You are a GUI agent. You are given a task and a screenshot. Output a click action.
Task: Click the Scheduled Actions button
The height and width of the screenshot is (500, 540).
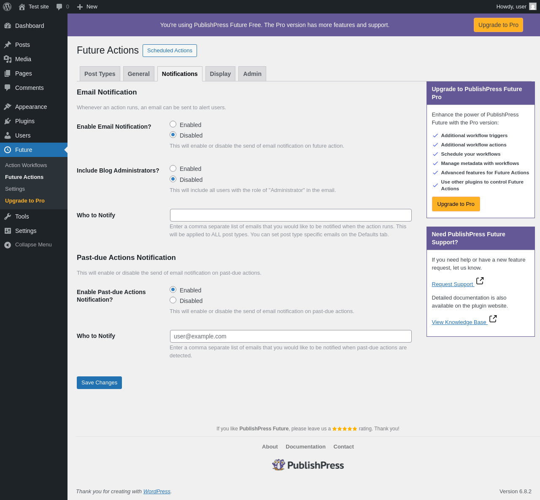(170, 51)
